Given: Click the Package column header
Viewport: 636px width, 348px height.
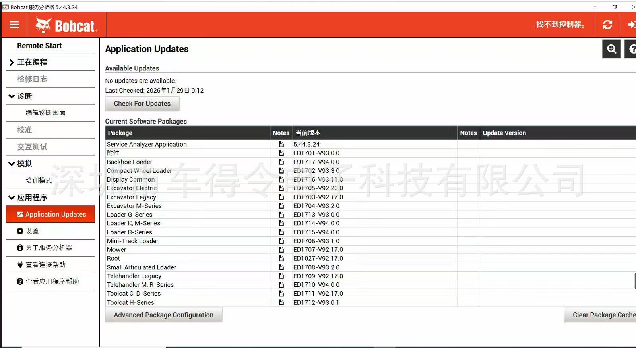Looking at the screenshot, I should 188,133.
